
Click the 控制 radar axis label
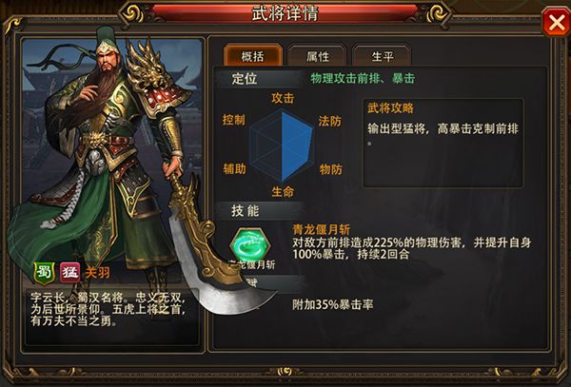(234, 120)
